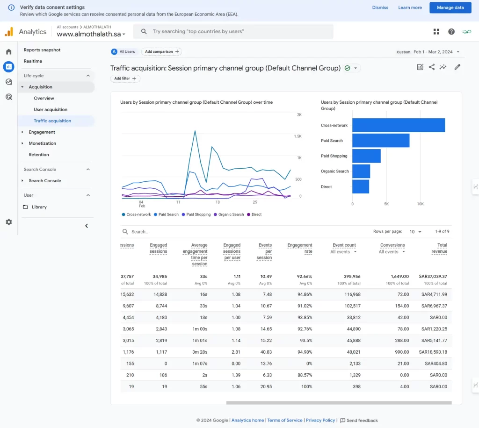Collapse the Life cycle section
The width and height of the screenshot is (479, 428).
(x=88, y=76)
